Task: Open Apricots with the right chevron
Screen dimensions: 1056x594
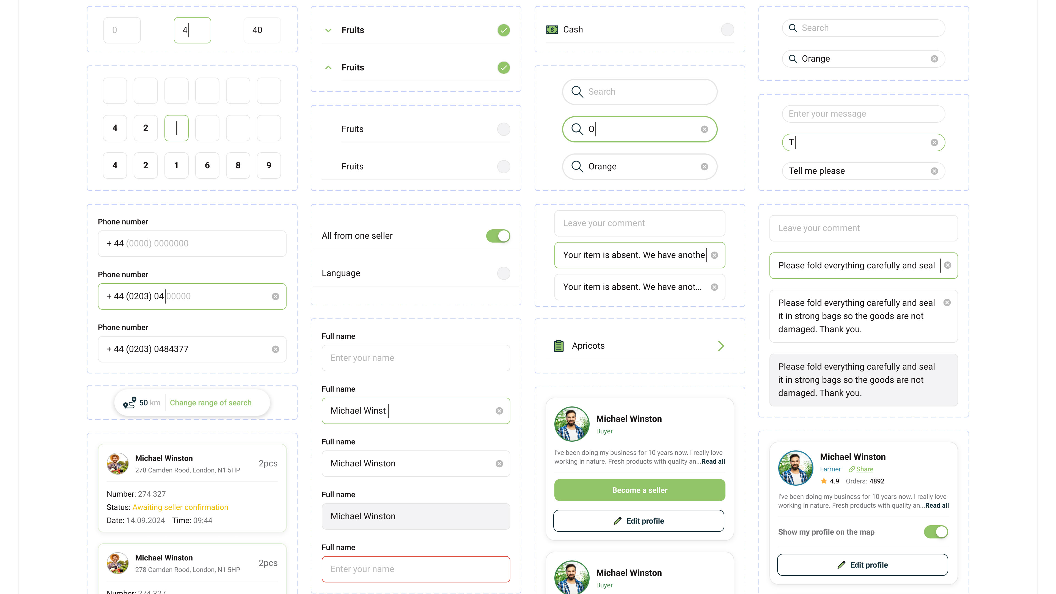Action: [x=721, y=346]
